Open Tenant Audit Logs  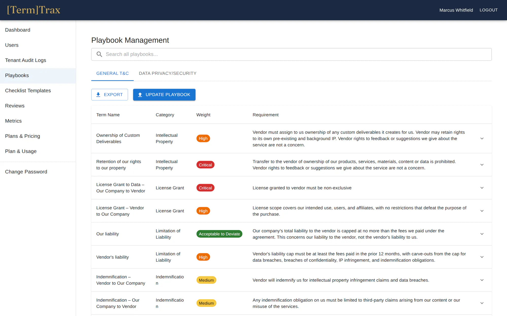(38, 60)
